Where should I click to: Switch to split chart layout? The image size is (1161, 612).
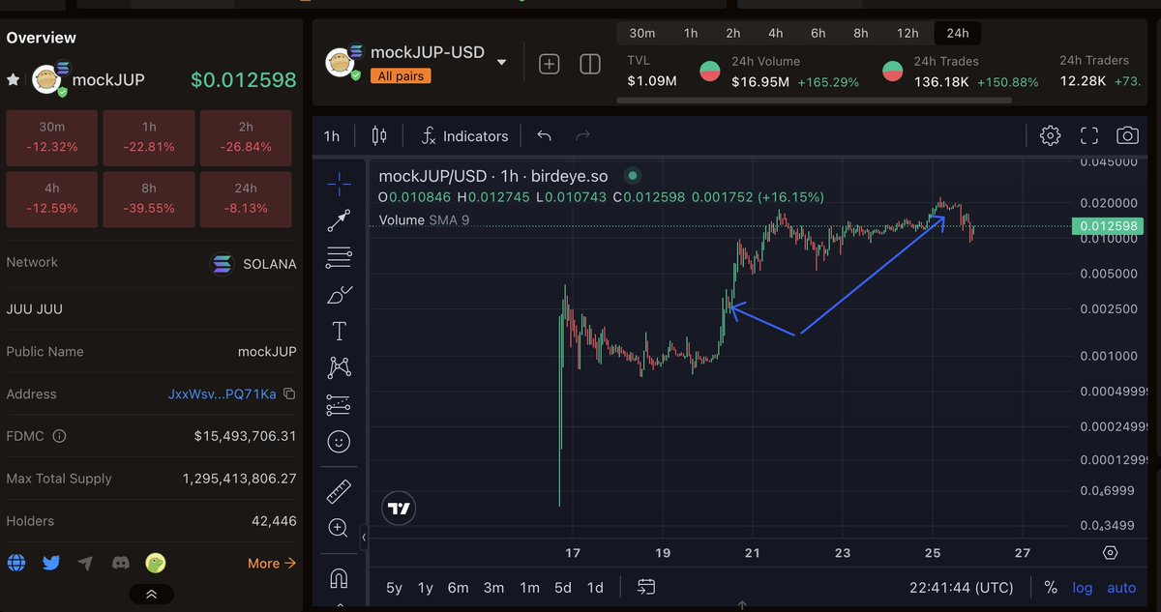point(590,65)
